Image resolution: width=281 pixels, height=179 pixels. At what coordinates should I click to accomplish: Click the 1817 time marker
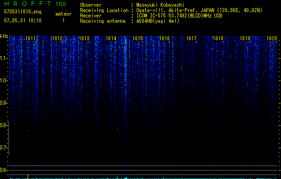[x=191, y=38]
